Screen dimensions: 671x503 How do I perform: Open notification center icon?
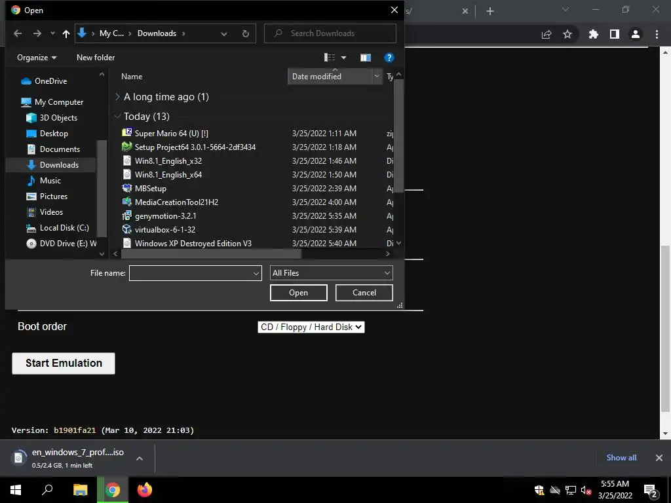pos(651,490)
